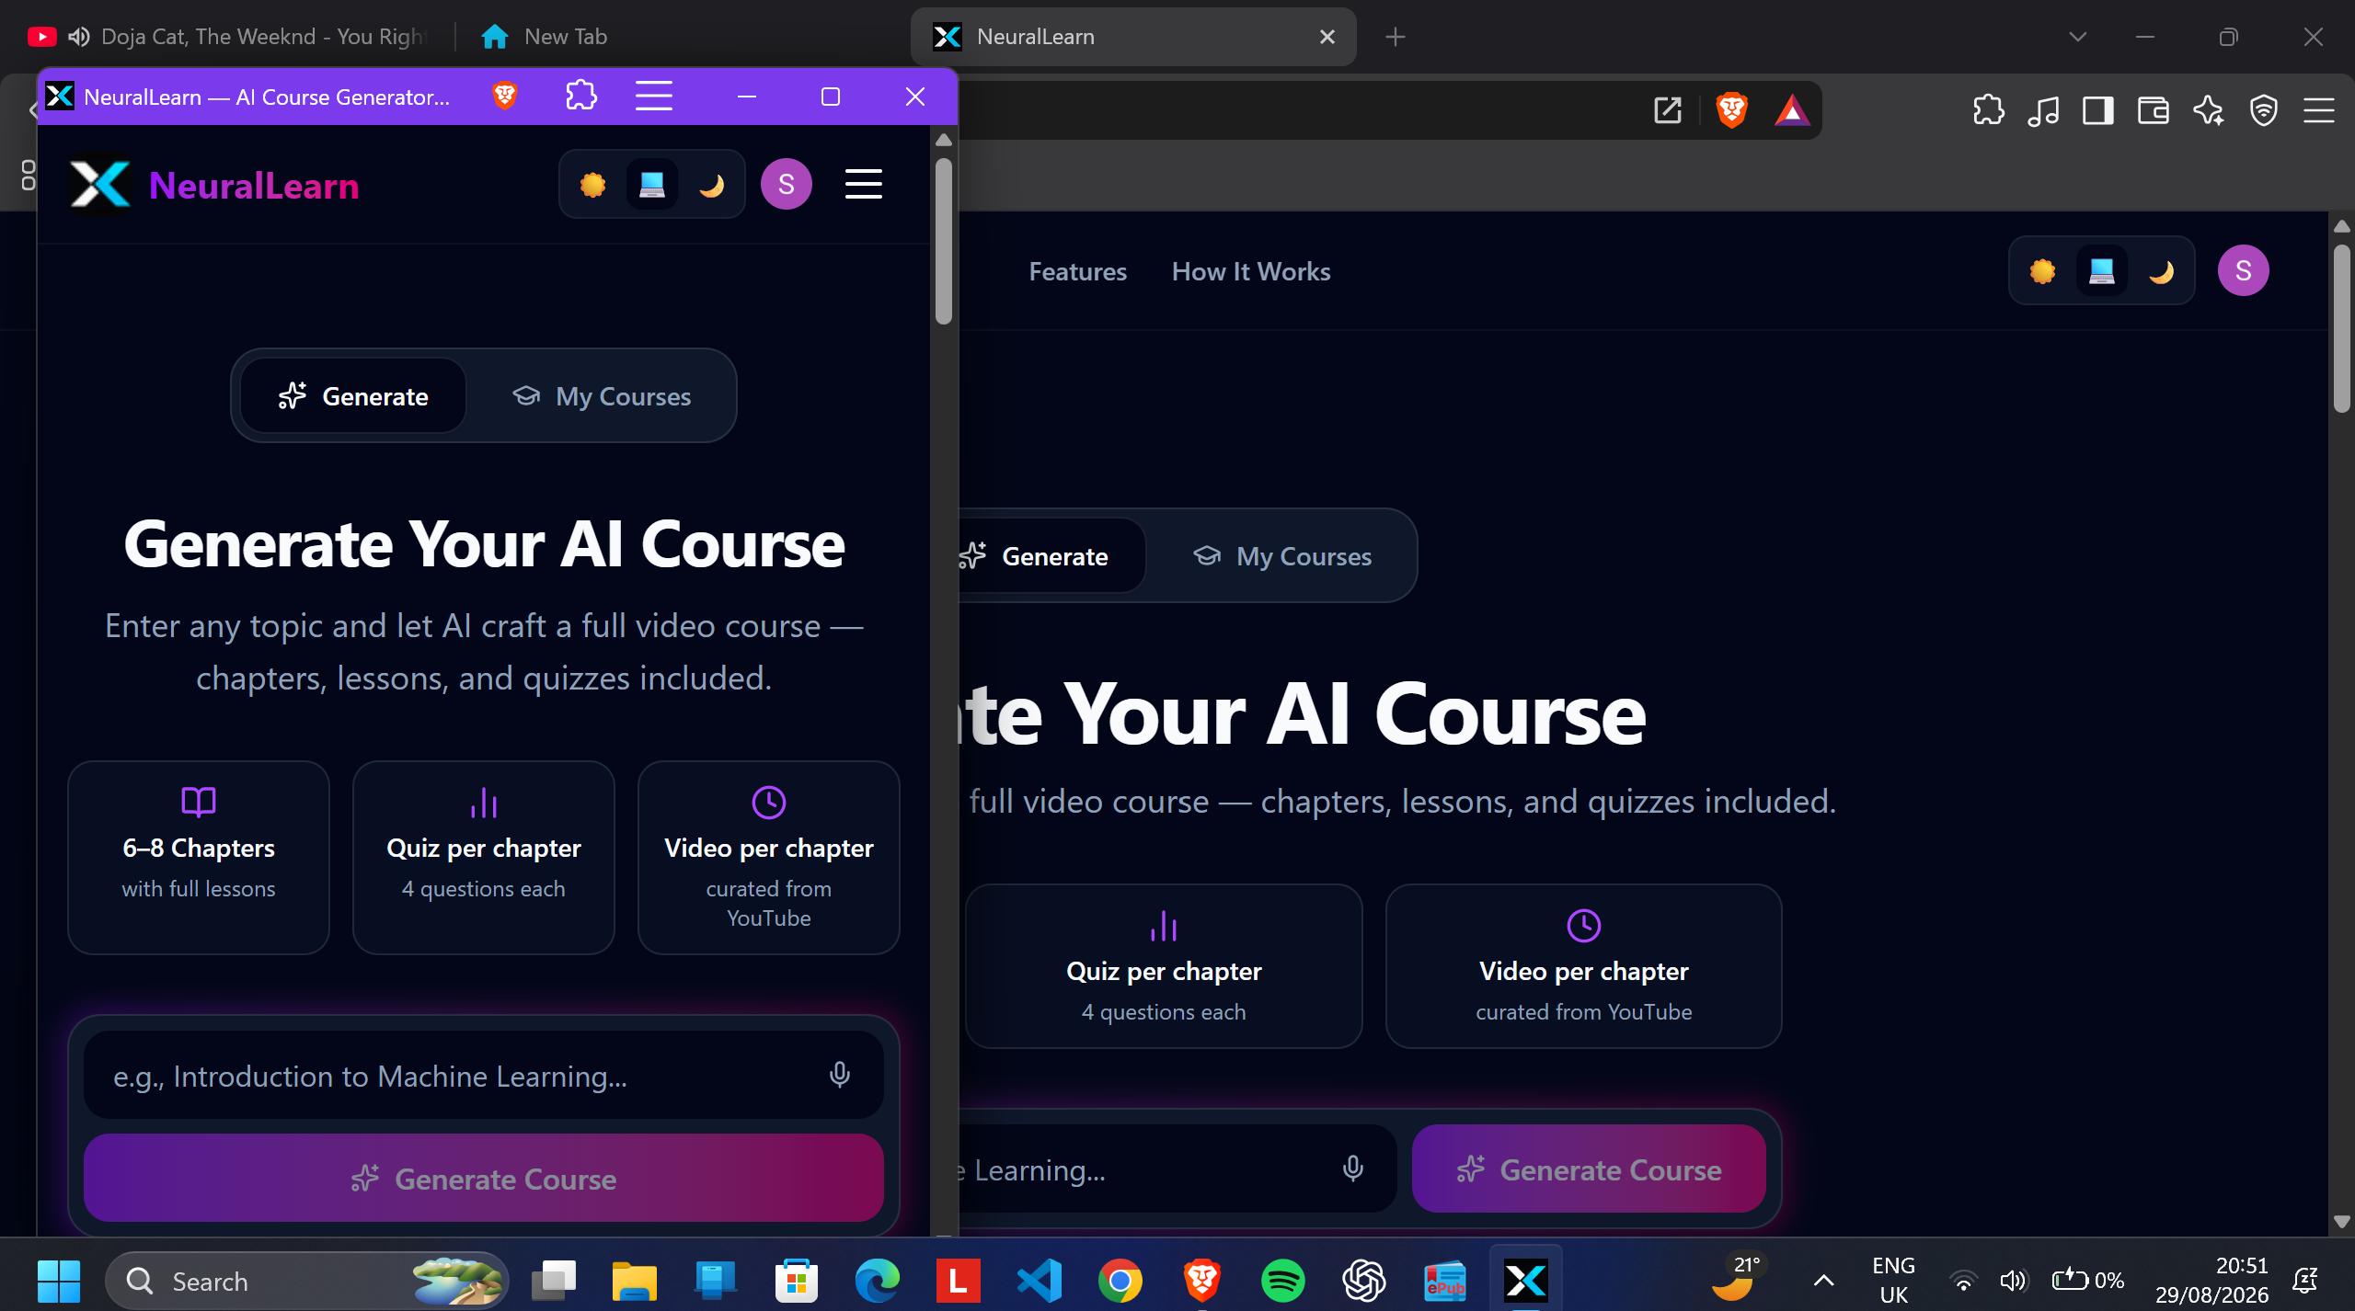Viewport: 2355px width, 1311px height.
Task: Open the extensions puzzle icon in the popup title bar
Action: pos(581,96)
